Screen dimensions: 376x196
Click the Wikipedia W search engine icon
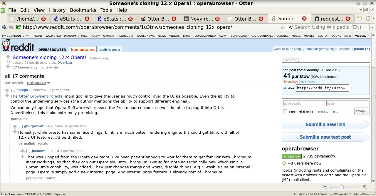tap(291, 27)
